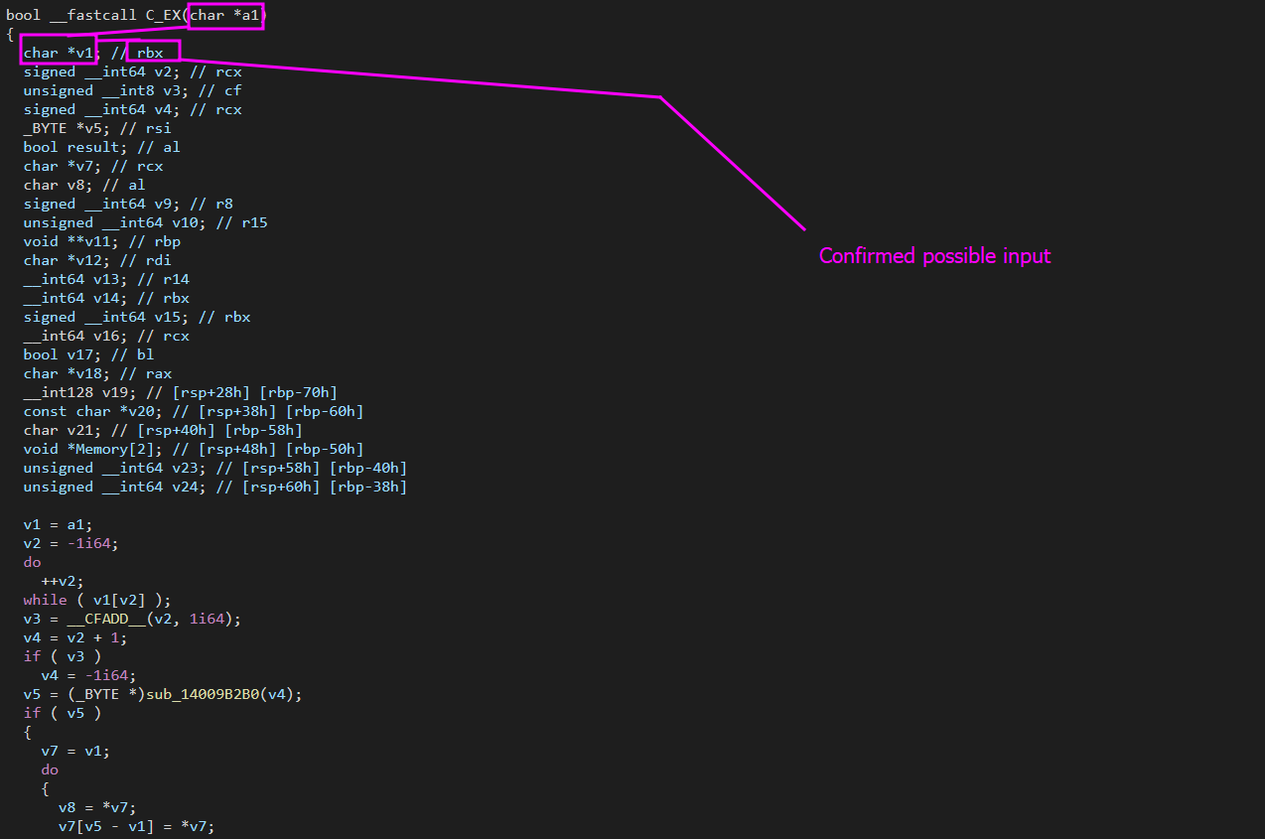Click the 'if ( v5 )' condition line
Image resolution: width=1265 pixels, height=839 pixels.
[x=63, y=713]
